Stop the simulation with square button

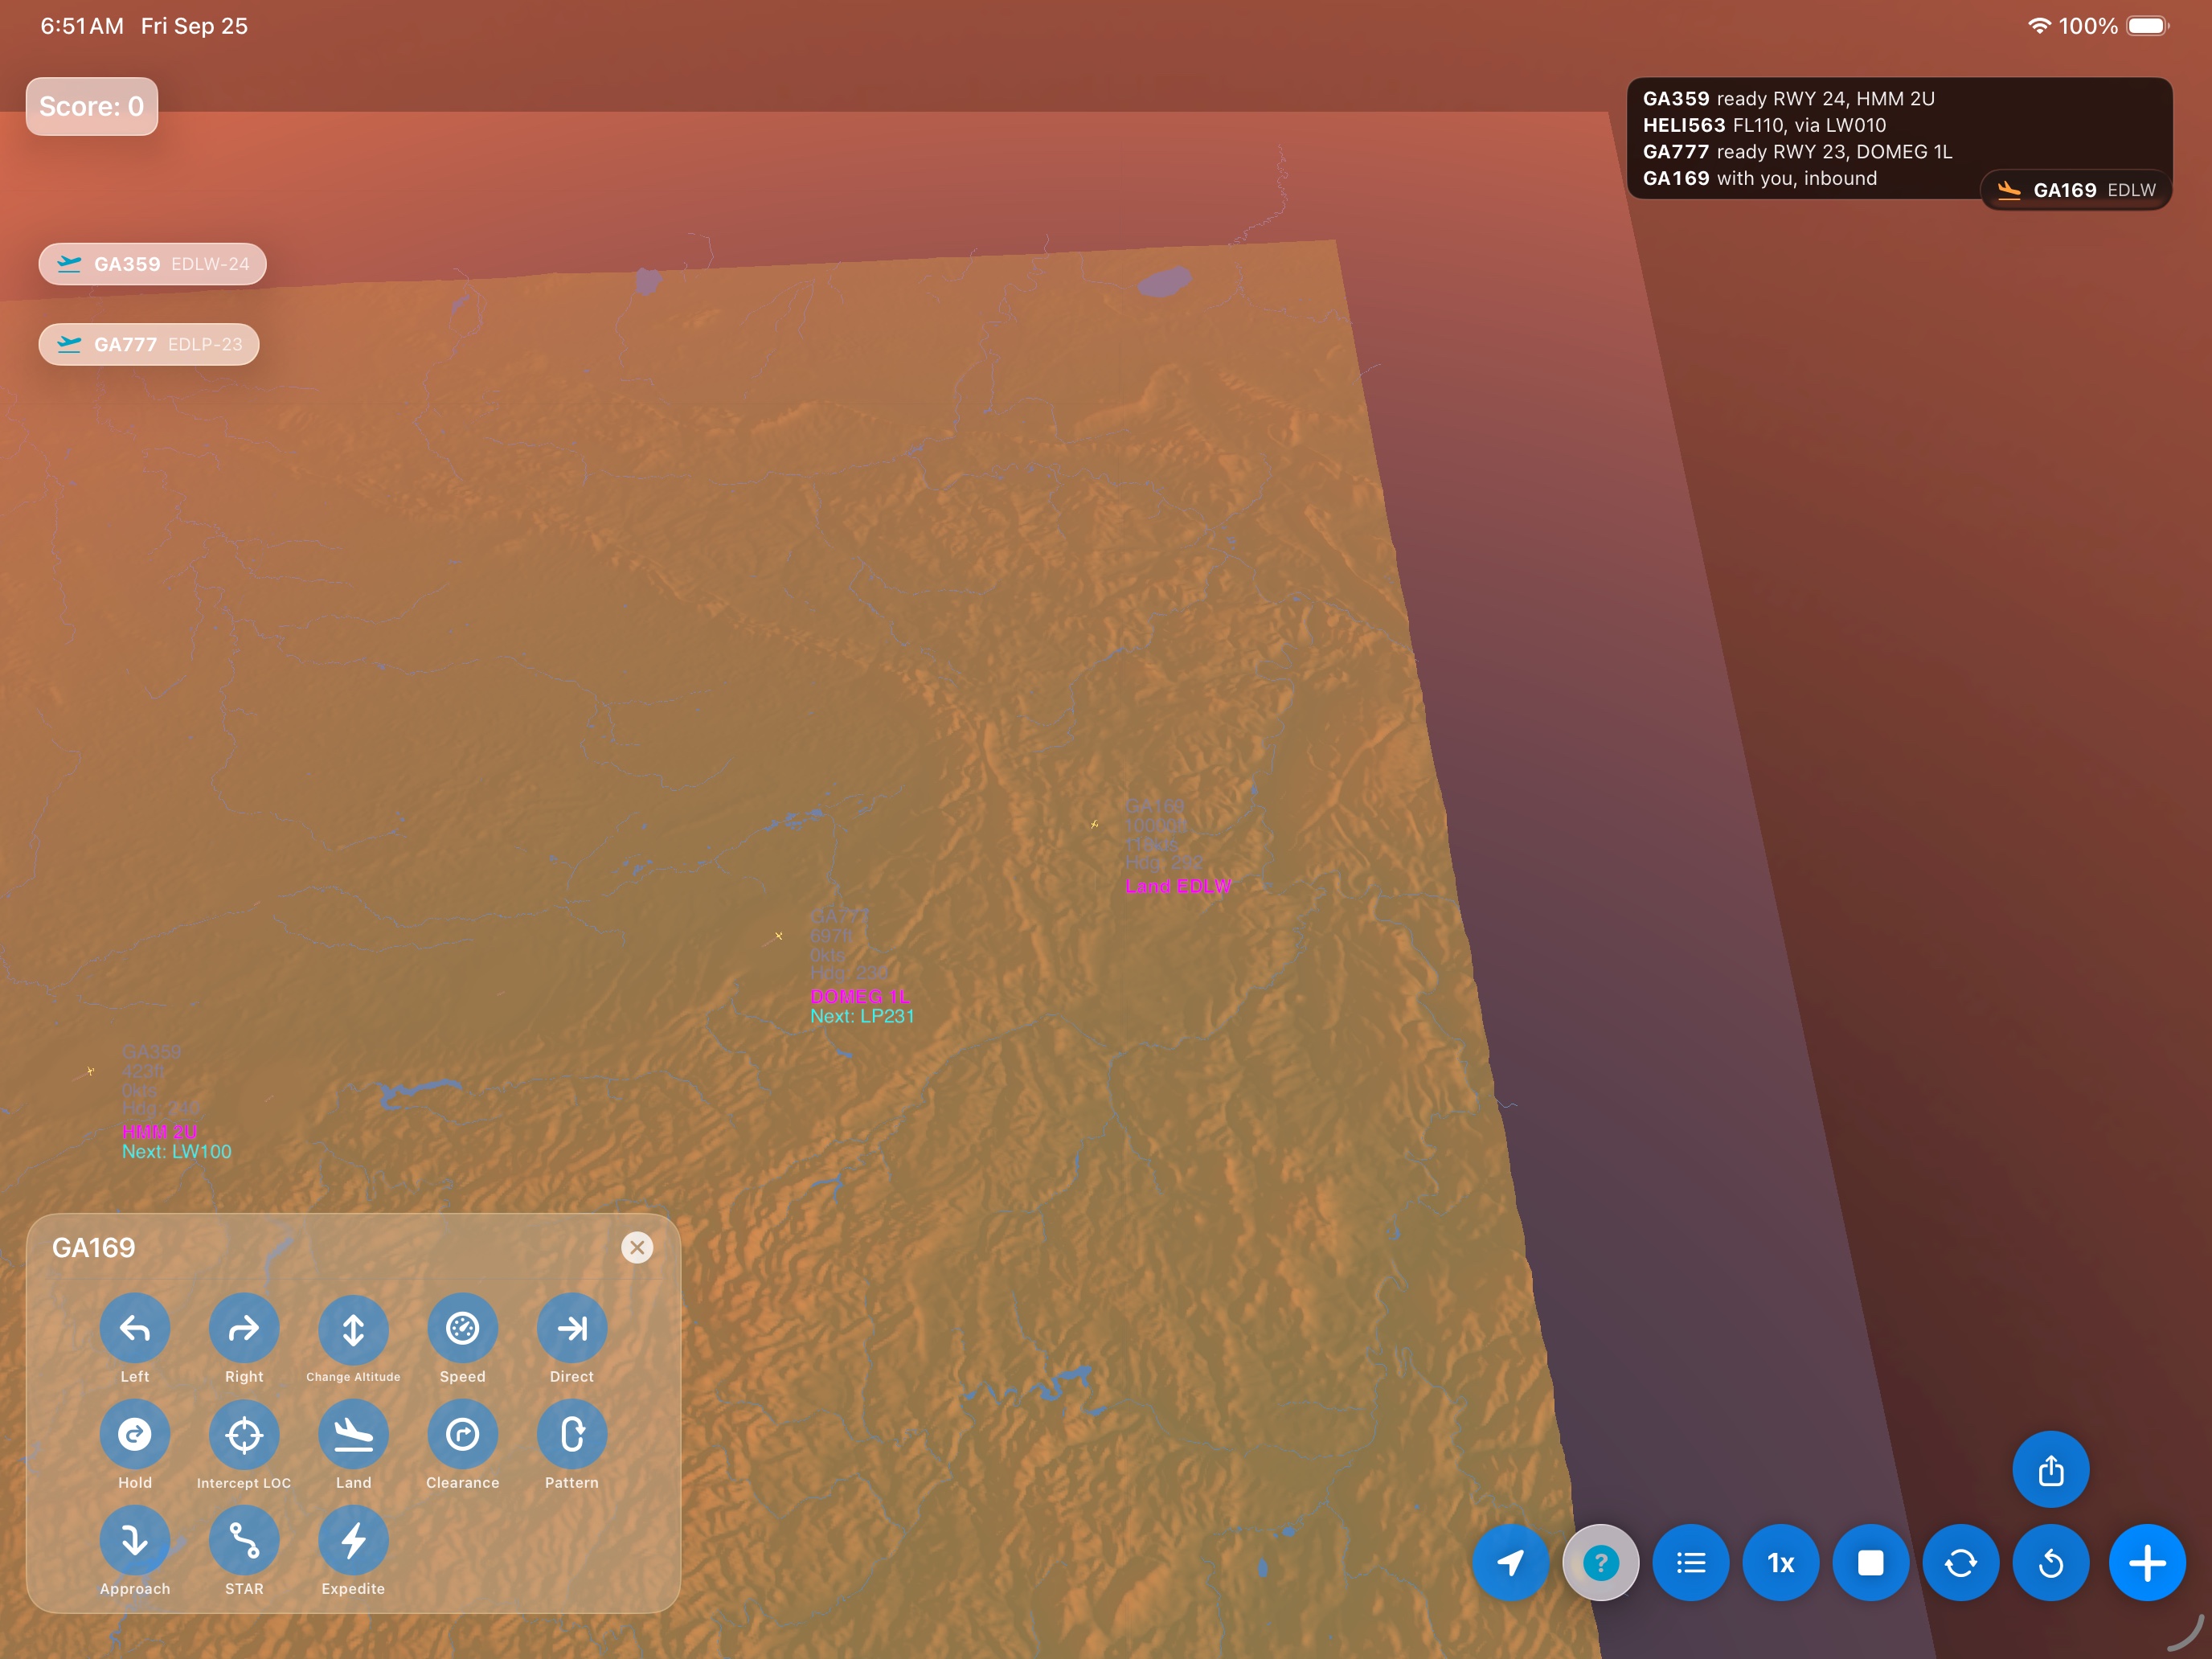1871,1562
